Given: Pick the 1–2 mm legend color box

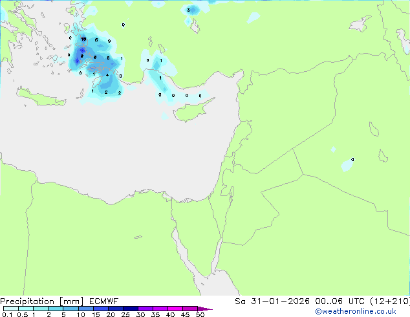Looking at the screenshot, I should point(41,309).
